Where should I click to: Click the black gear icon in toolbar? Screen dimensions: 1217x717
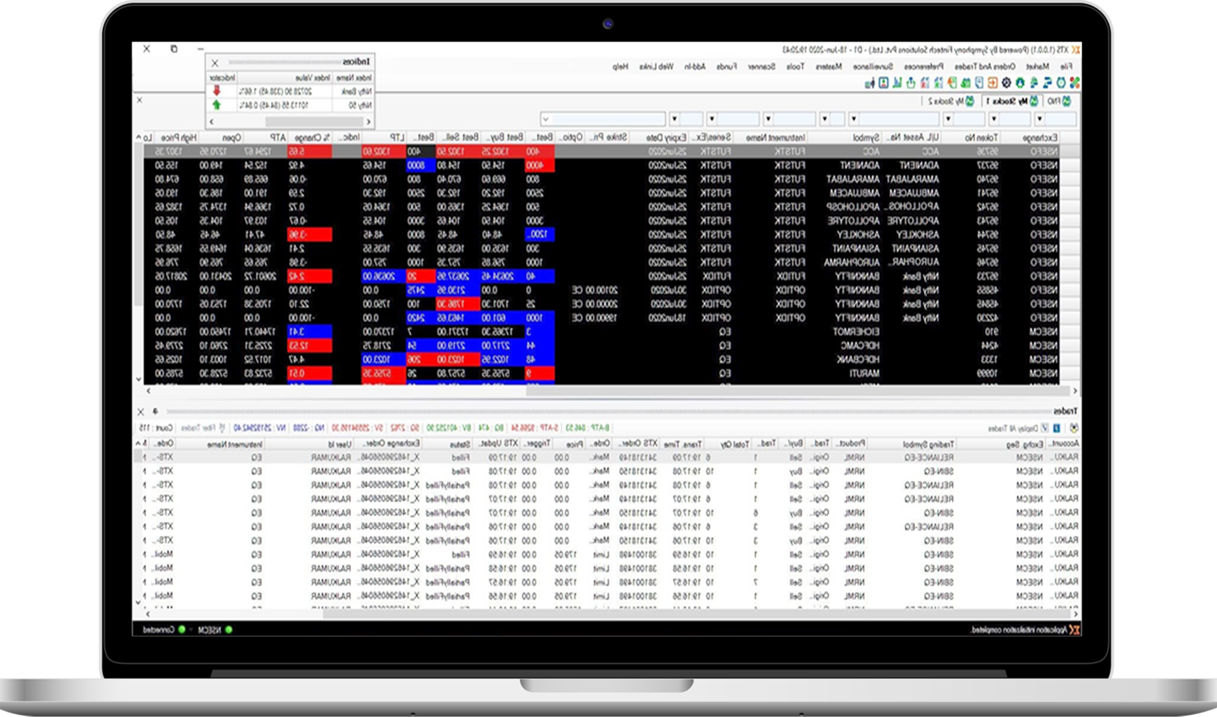[x=1007, y=83]
